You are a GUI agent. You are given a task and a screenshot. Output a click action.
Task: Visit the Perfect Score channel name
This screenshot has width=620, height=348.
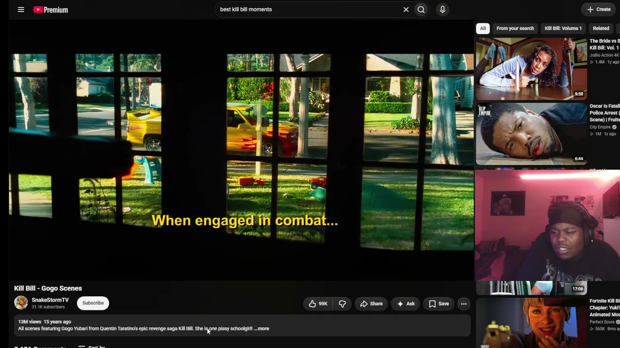click(602, 322)
